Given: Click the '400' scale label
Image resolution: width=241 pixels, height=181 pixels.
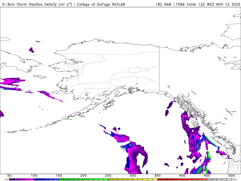Looking at the screenshot, I should point(182,176).
